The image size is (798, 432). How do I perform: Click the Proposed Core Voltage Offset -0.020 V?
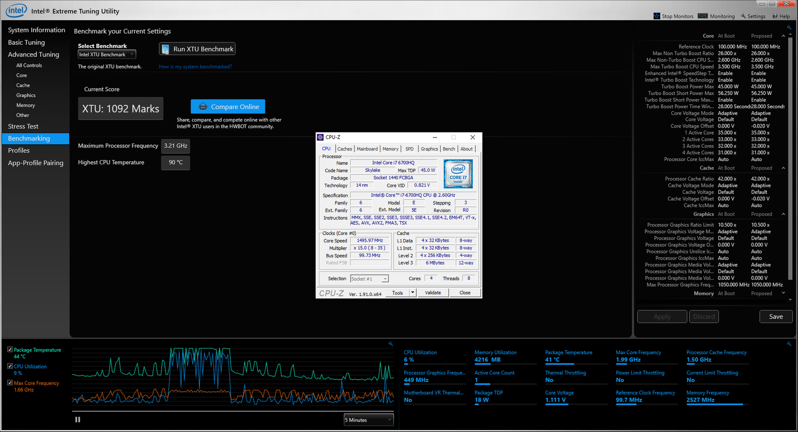(761, 126)
